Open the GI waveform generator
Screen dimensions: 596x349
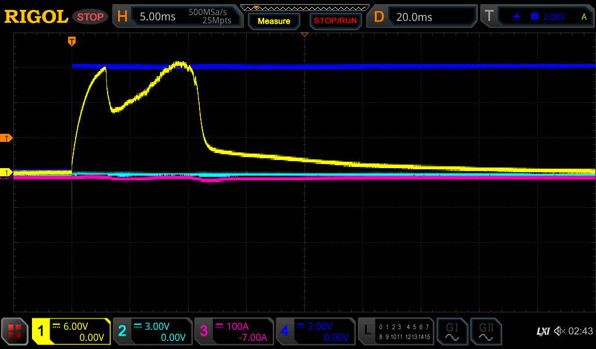(x=452, y=332)
